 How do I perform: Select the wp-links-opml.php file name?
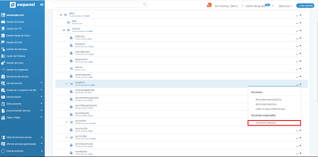tap(84, 144)
